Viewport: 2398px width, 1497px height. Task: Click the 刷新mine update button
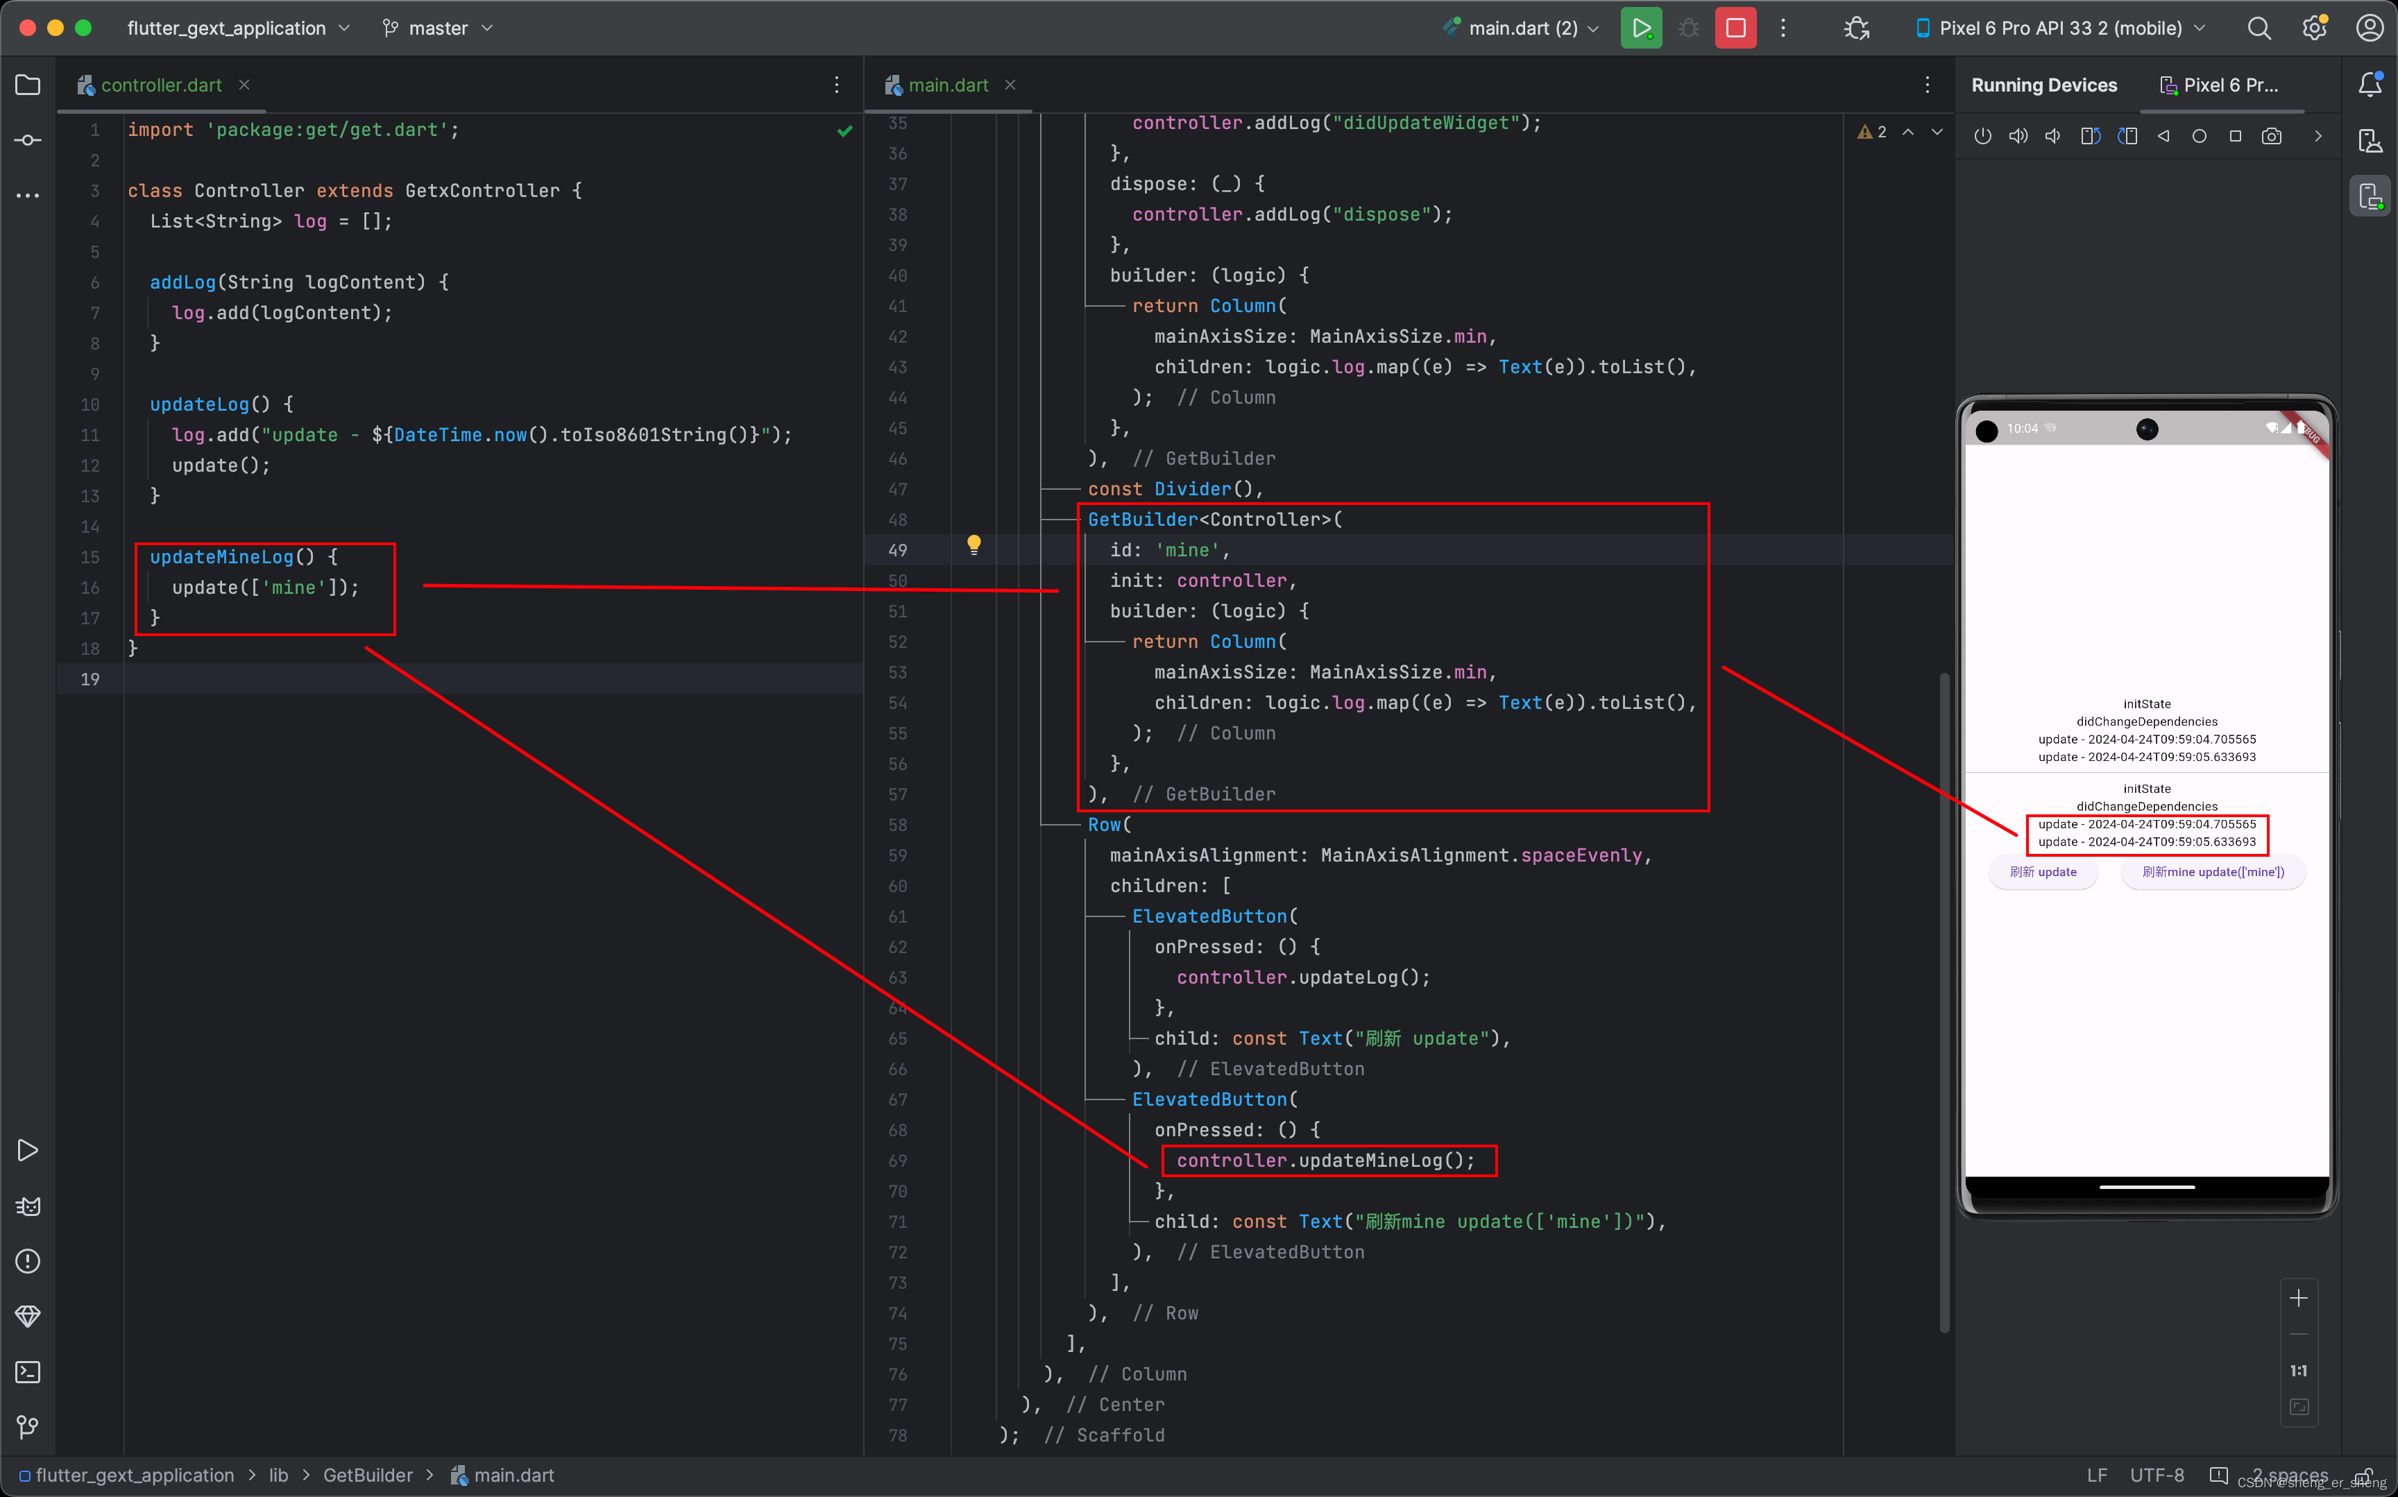click(x=2213, y=873)
